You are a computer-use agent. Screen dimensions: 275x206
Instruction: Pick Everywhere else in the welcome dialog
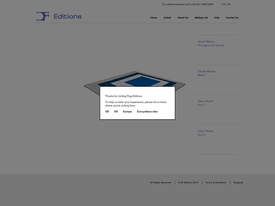click(x=147, y=112)
